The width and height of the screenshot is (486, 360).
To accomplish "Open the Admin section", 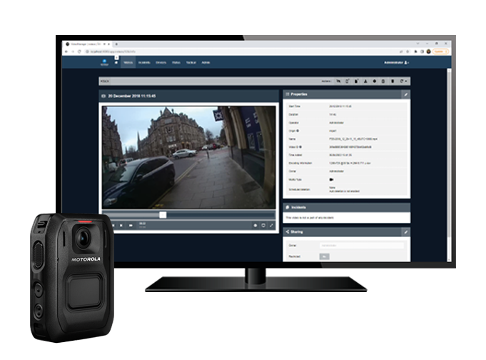I will pos(205,63).
